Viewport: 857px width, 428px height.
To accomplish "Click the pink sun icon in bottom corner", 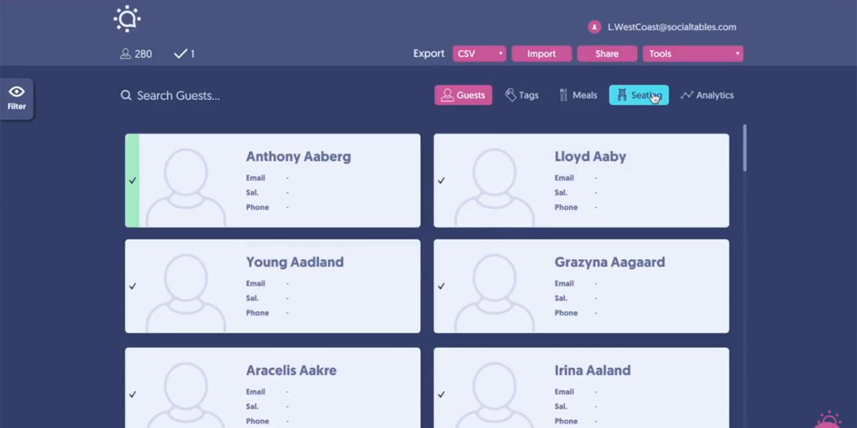I will click(828, 419).
